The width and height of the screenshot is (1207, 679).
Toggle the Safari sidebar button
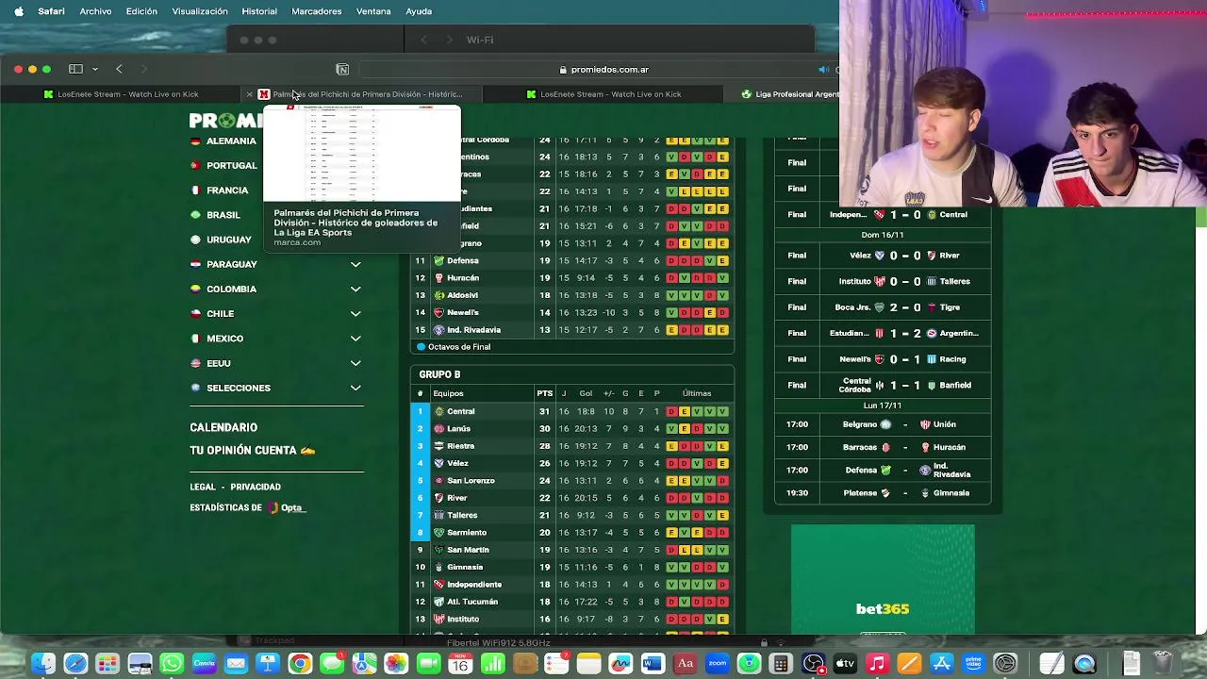pyautogui.click(x=75, y=69)
